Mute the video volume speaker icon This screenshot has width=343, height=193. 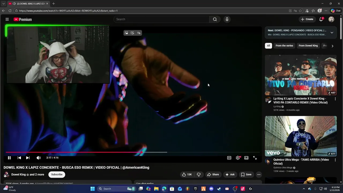[39, 158]
